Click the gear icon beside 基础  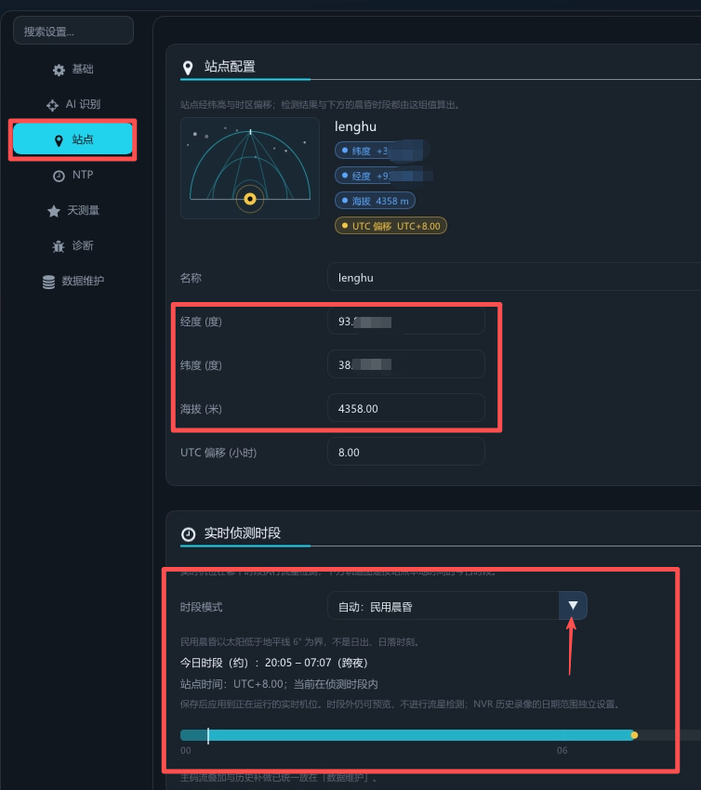59,70
